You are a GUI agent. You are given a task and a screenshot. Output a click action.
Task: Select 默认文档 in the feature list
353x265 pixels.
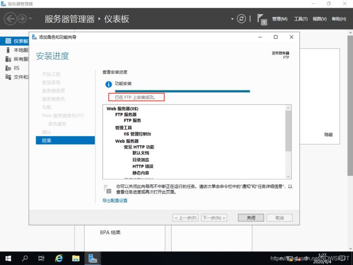click(141, 153)
